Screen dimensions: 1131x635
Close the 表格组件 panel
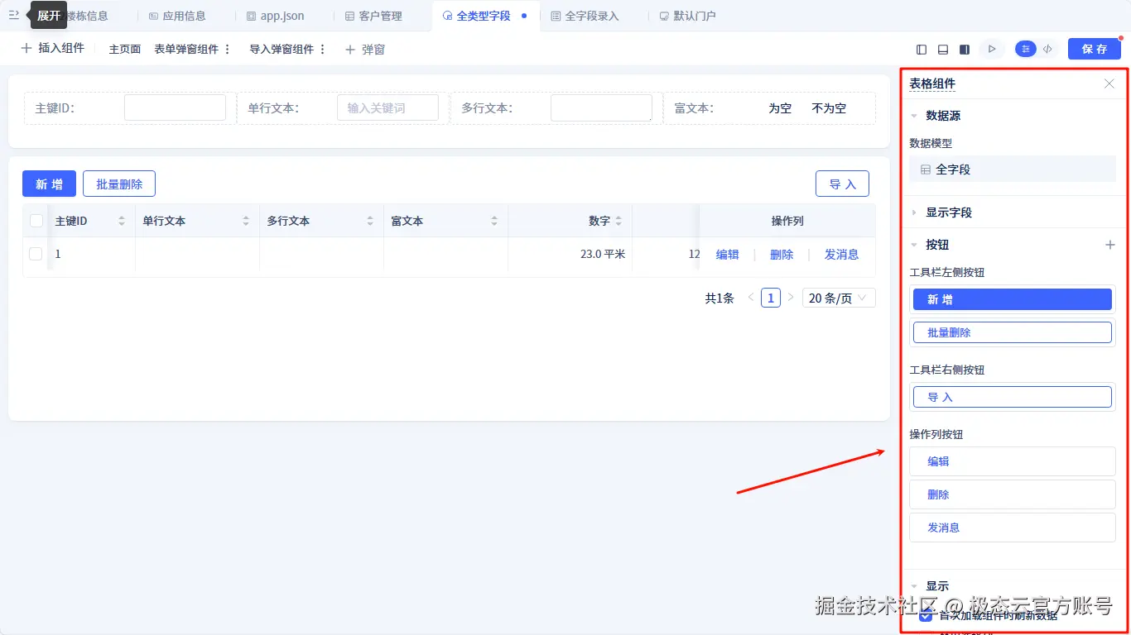(1109, 84)
